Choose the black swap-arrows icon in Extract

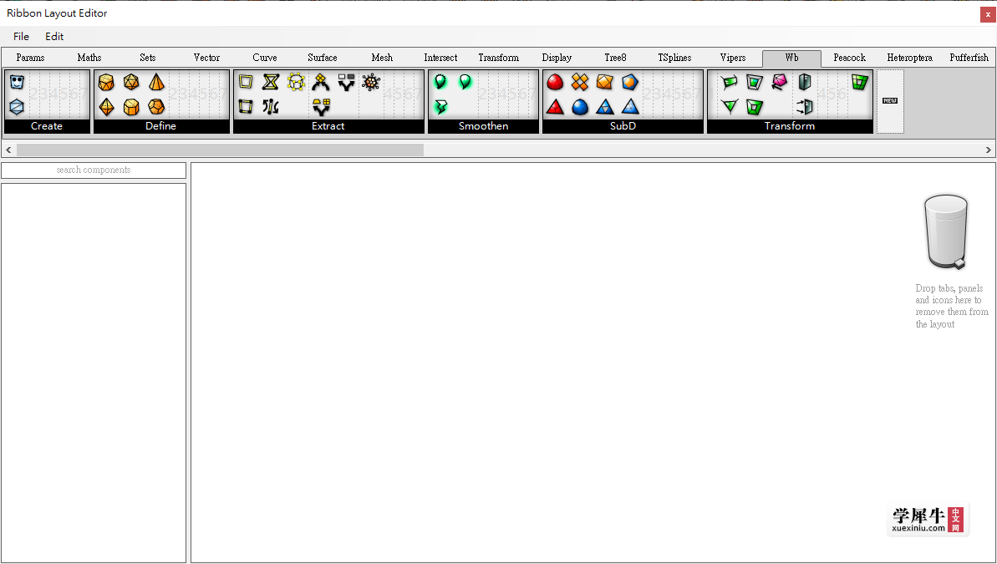(x=271, y=107)
